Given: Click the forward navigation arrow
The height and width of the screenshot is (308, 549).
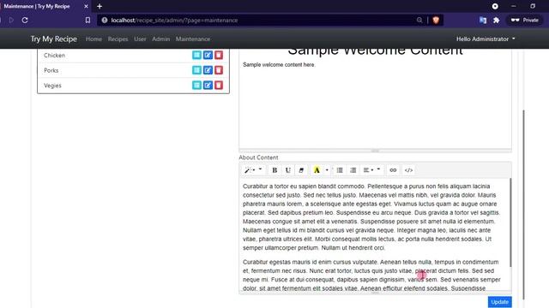Looking at the screenshot, I should point(11,21).
